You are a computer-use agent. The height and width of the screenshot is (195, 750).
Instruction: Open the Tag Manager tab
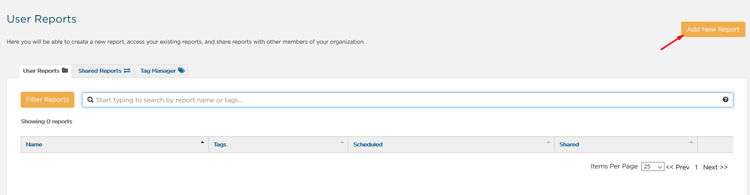[162, 71]
